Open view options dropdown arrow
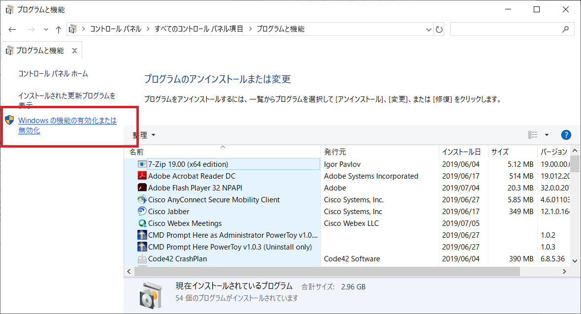This screenshot has height=314, width=581. pyautogui.click(x=547, y=135)
